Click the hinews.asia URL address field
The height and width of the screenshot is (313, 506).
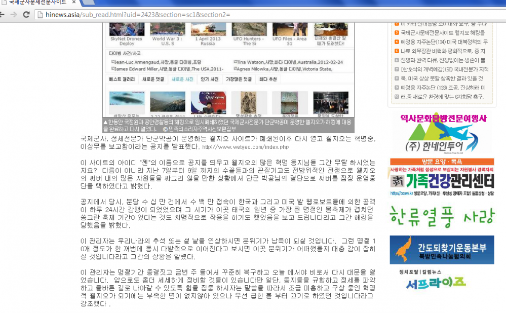271,15
